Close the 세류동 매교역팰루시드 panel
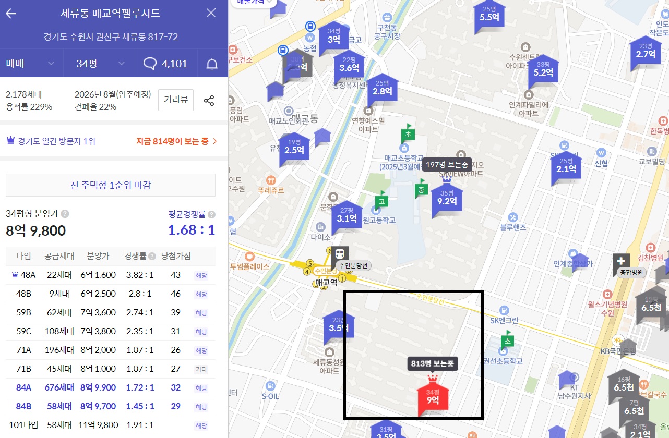The width and height of the screenshot is (669, 438). click(211, 13)
